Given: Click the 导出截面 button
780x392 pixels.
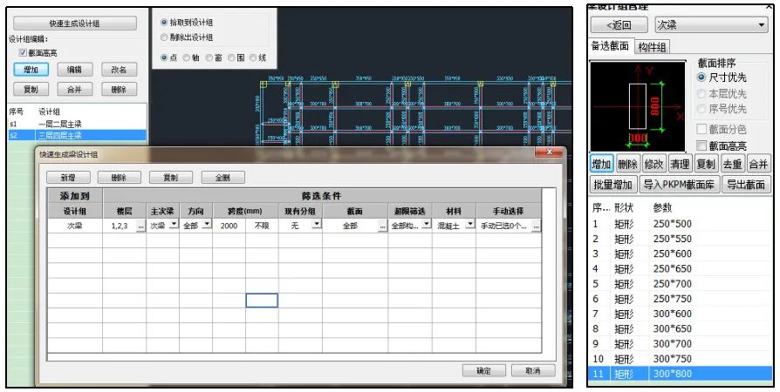Looking at the screenshot, I should point(746,185).
